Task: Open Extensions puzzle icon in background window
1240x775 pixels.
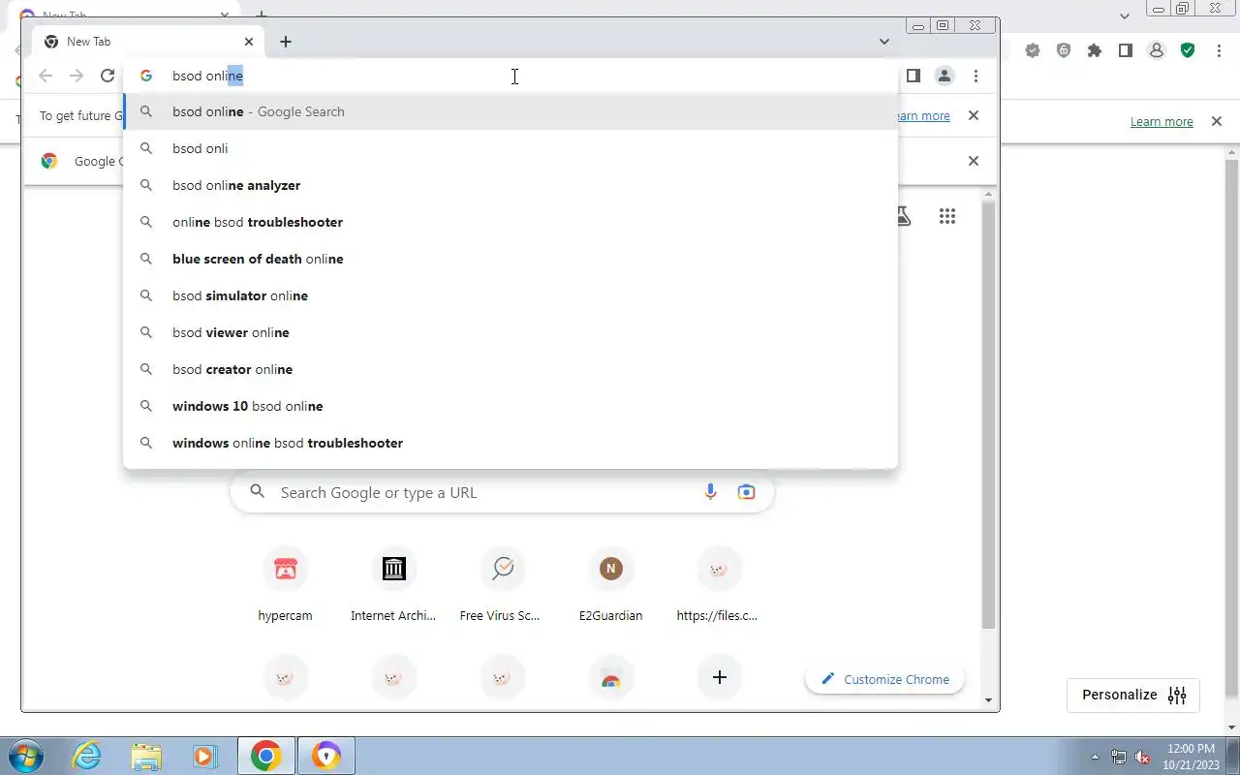Action: coord(1095,50)
